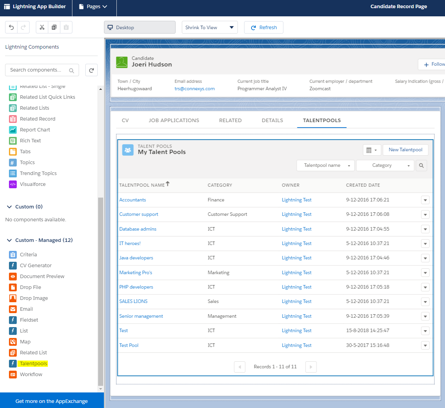Select the Trending Topics component
The height and width of the screenshot is (408, 445).
tap(33, 173)
